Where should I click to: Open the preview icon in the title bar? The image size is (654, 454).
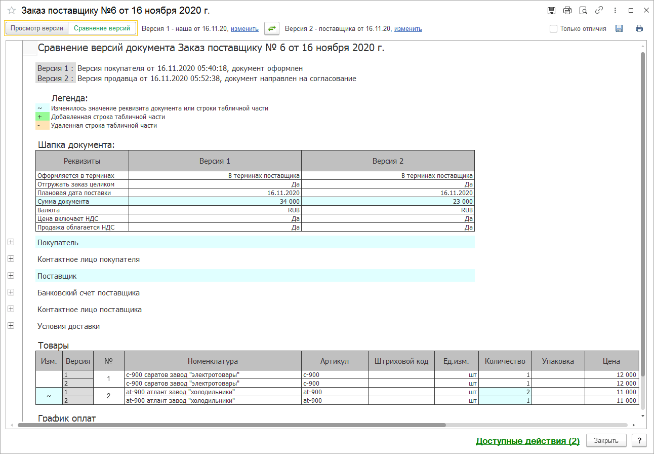(x=583, y=11)
